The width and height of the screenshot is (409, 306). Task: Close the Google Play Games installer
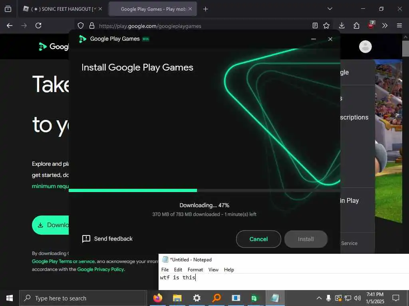(330, 39)
